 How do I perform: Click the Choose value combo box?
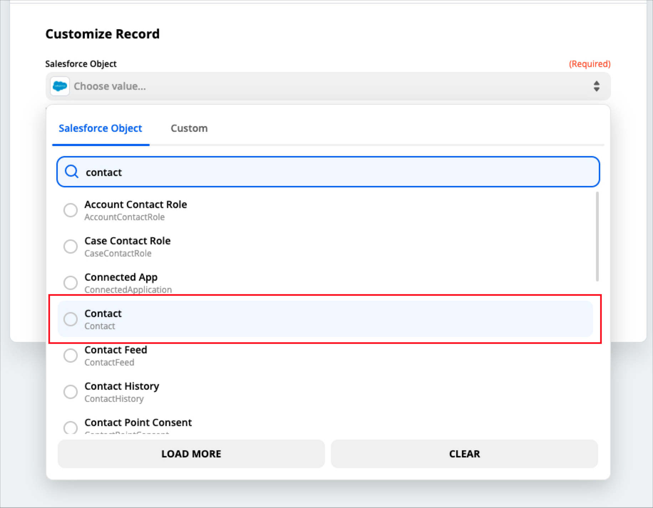coord(328,86)
